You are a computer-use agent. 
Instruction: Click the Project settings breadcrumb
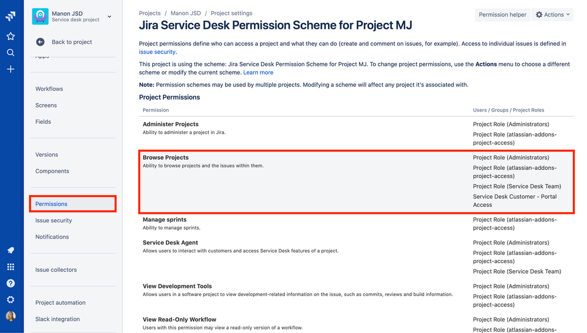[232, 13]
